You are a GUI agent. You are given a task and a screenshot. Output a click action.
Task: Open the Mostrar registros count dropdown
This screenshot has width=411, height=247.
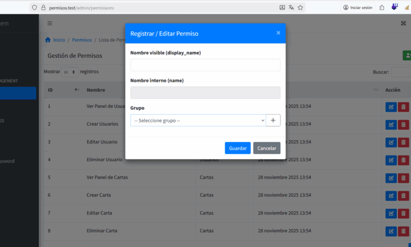[70, 72]
